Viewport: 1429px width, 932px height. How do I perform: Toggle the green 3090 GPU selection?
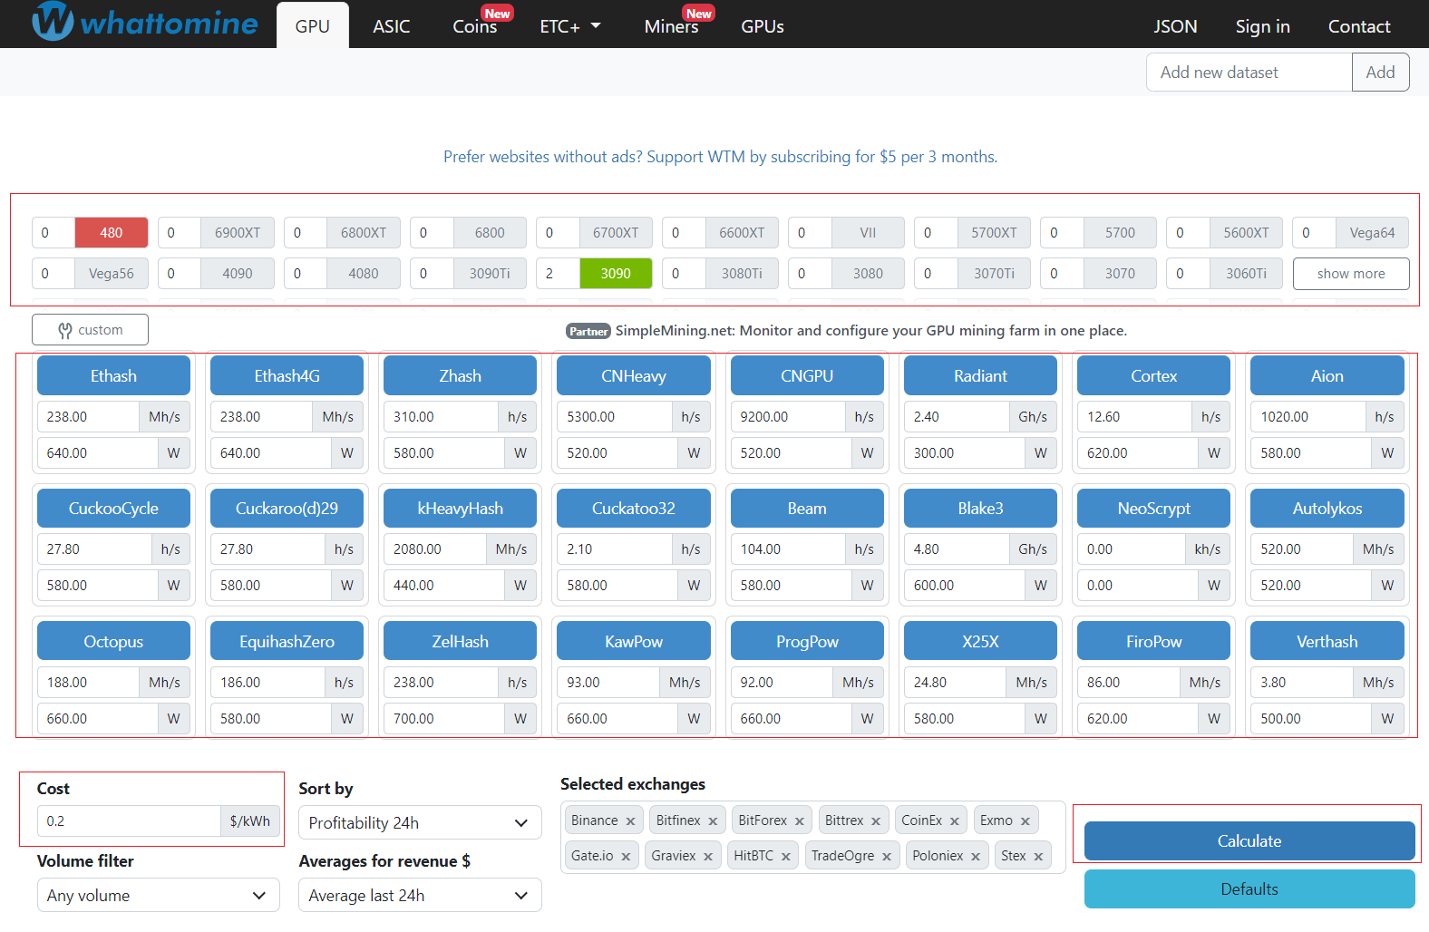(615, 274)
